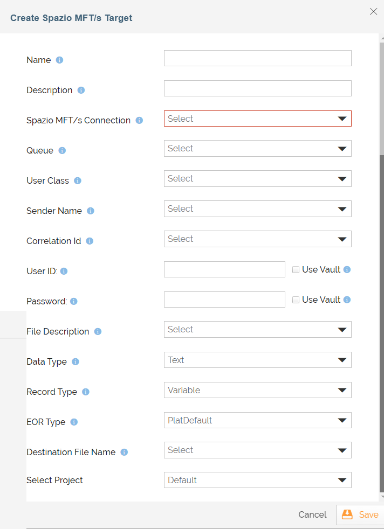Focus the Password input field

coord(224,300)
